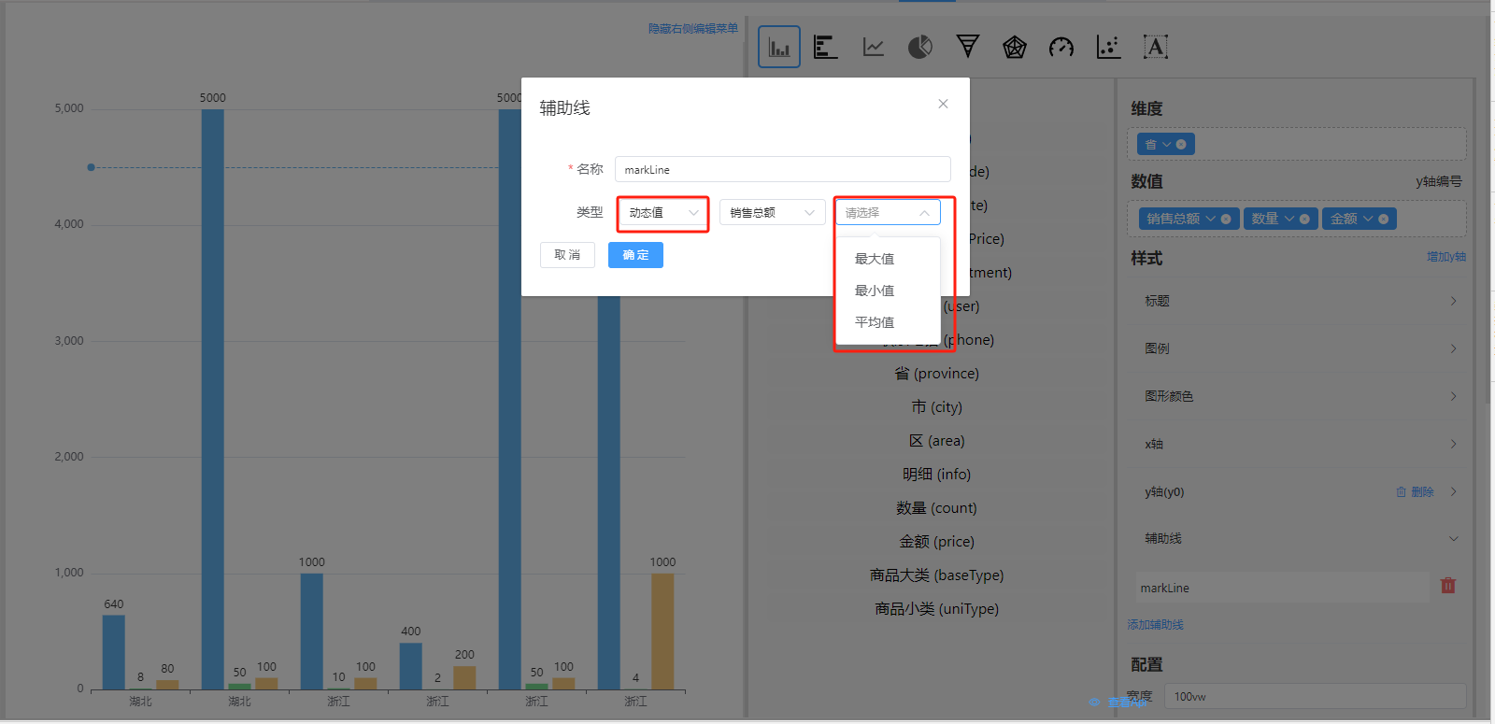The image size is (1495, 724).
Task: Select the scatter plot icon
Action: tap(1108, 47)
